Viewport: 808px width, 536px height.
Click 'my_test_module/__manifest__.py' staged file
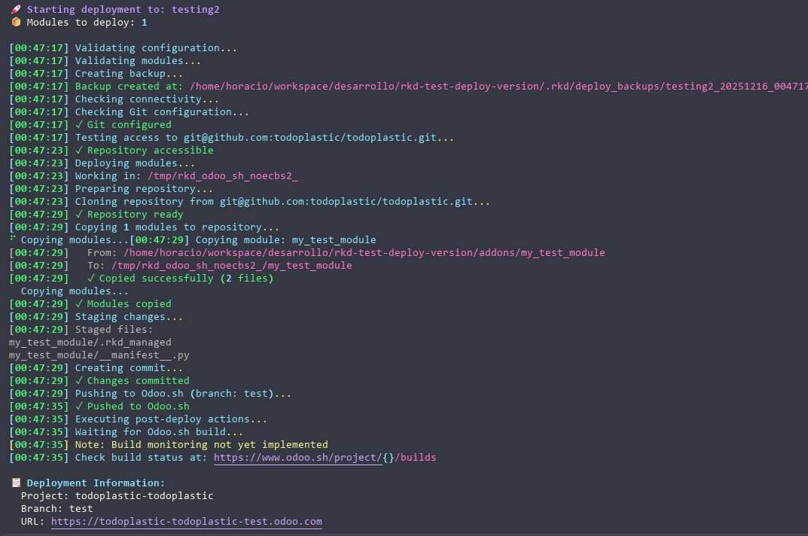[99, 355]
